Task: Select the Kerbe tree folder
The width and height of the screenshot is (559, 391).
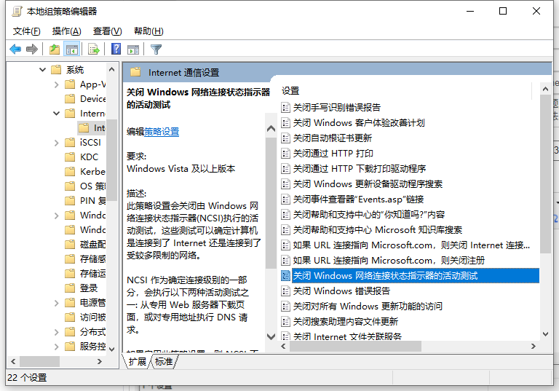Action: (92, 172)
